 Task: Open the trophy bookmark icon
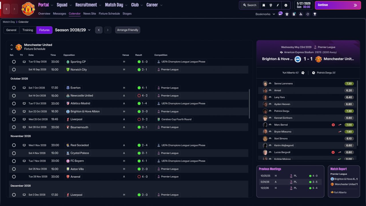click(x=315, y=14)
